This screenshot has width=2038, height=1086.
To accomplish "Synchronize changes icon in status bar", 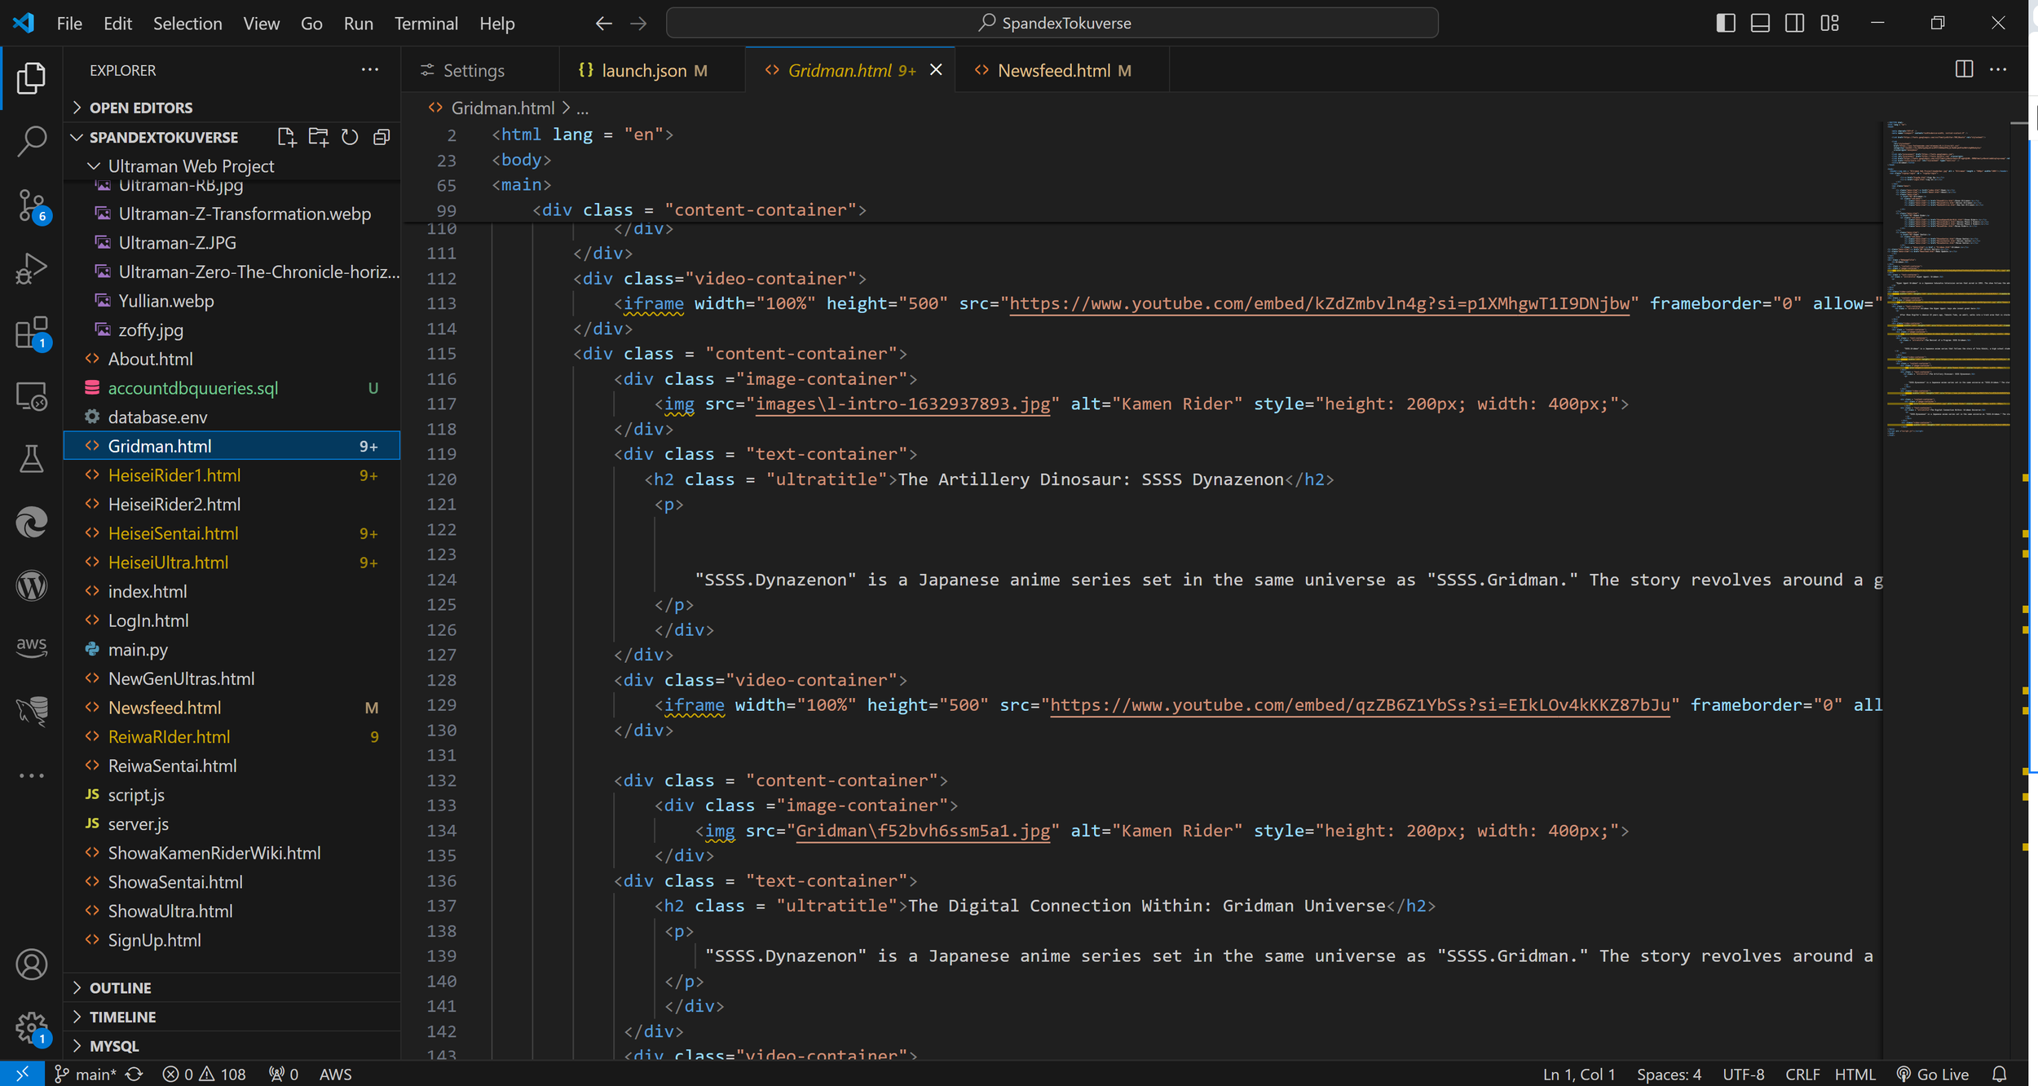I will (x=135, y=1074).
